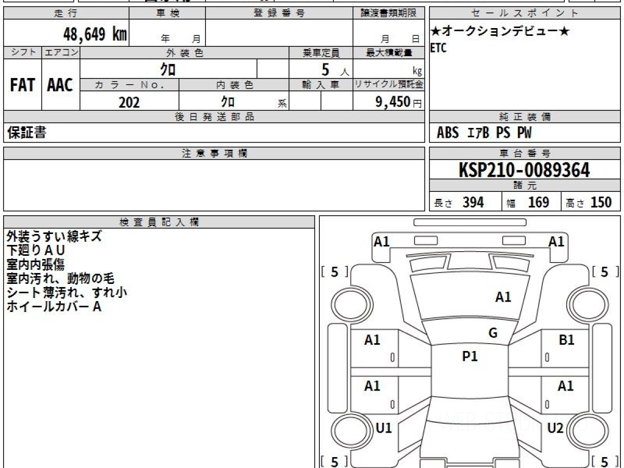The width and height of the screenshot is (624, 468).
Task: Click the 内装色 header
Action: [234, 85]
